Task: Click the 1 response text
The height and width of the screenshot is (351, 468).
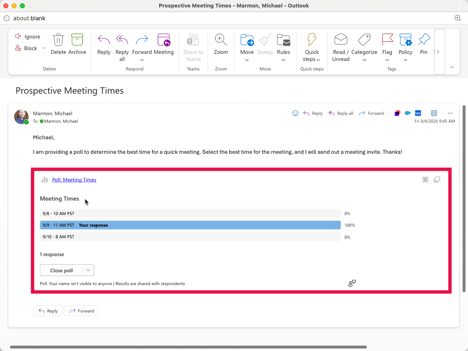Action: [x=52, y=254]
